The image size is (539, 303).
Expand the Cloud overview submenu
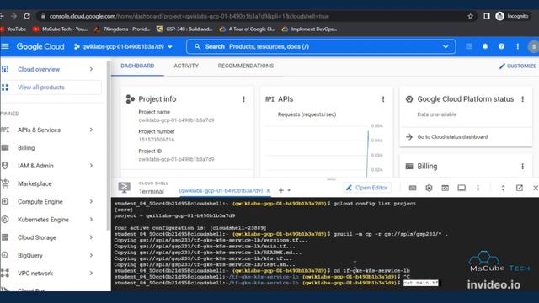[91, 69]
